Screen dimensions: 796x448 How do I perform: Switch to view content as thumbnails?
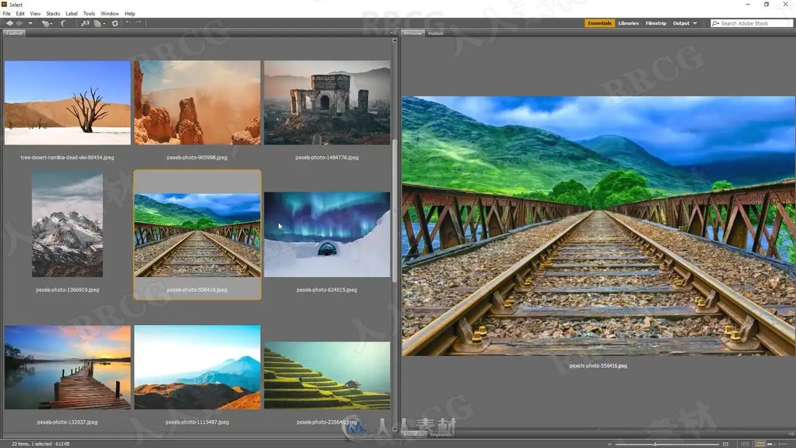point(760,444)
